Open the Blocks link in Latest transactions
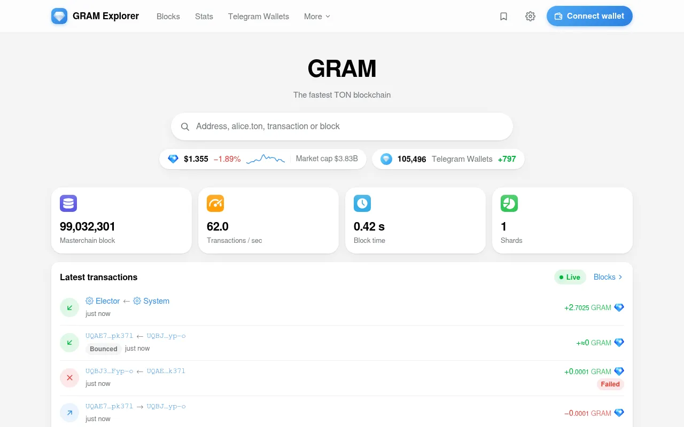 [x=608, y=277]
